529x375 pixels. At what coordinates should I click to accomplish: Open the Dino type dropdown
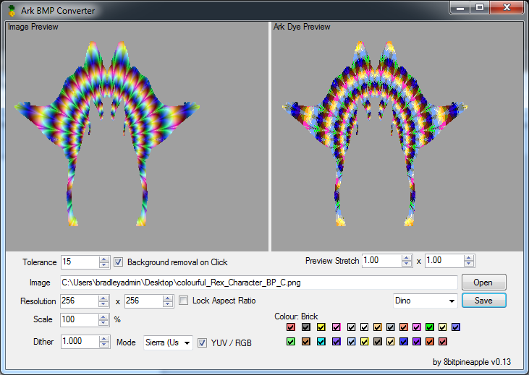click(426, 301)
